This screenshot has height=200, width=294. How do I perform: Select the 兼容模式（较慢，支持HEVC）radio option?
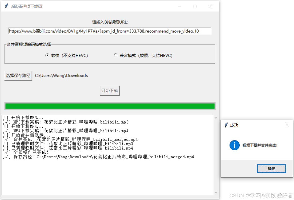pos(143,55)
